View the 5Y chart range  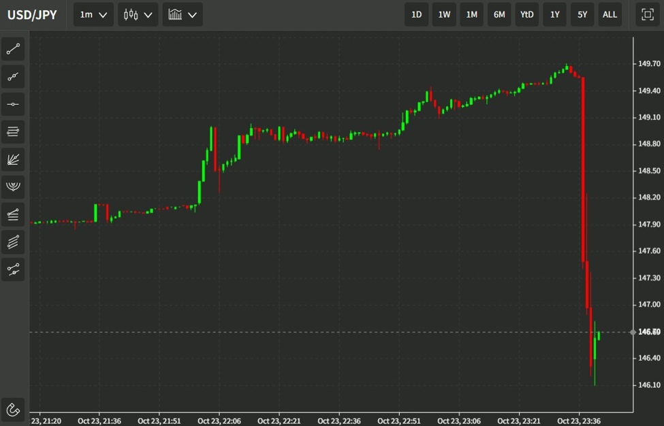pos(582,14)
